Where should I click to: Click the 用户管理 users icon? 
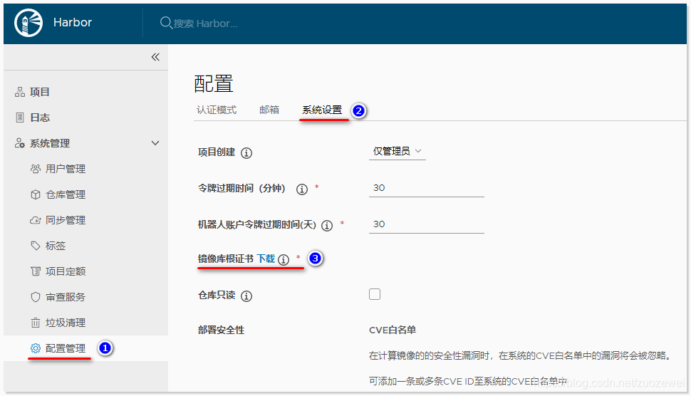coord(36,169)
